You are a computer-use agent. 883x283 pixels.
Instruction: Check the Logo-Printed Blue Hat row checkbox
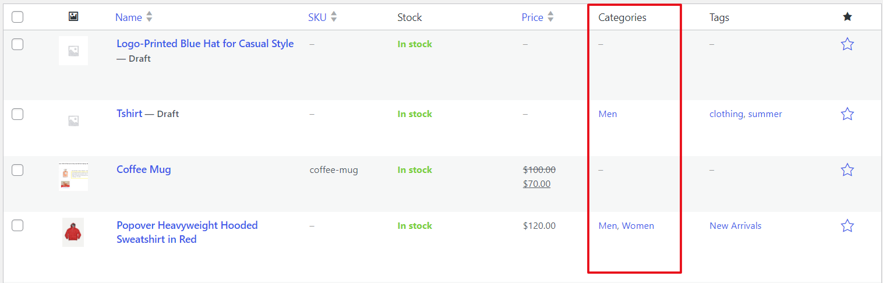[17, 44]
